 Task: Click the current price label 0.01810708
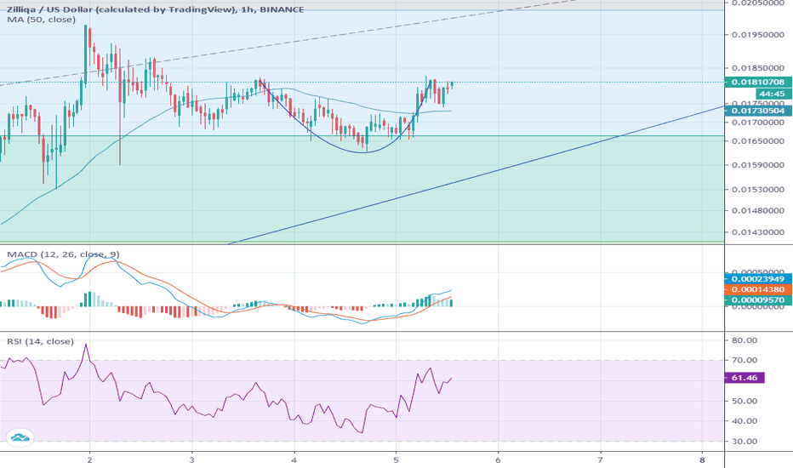tap(758, 82)
